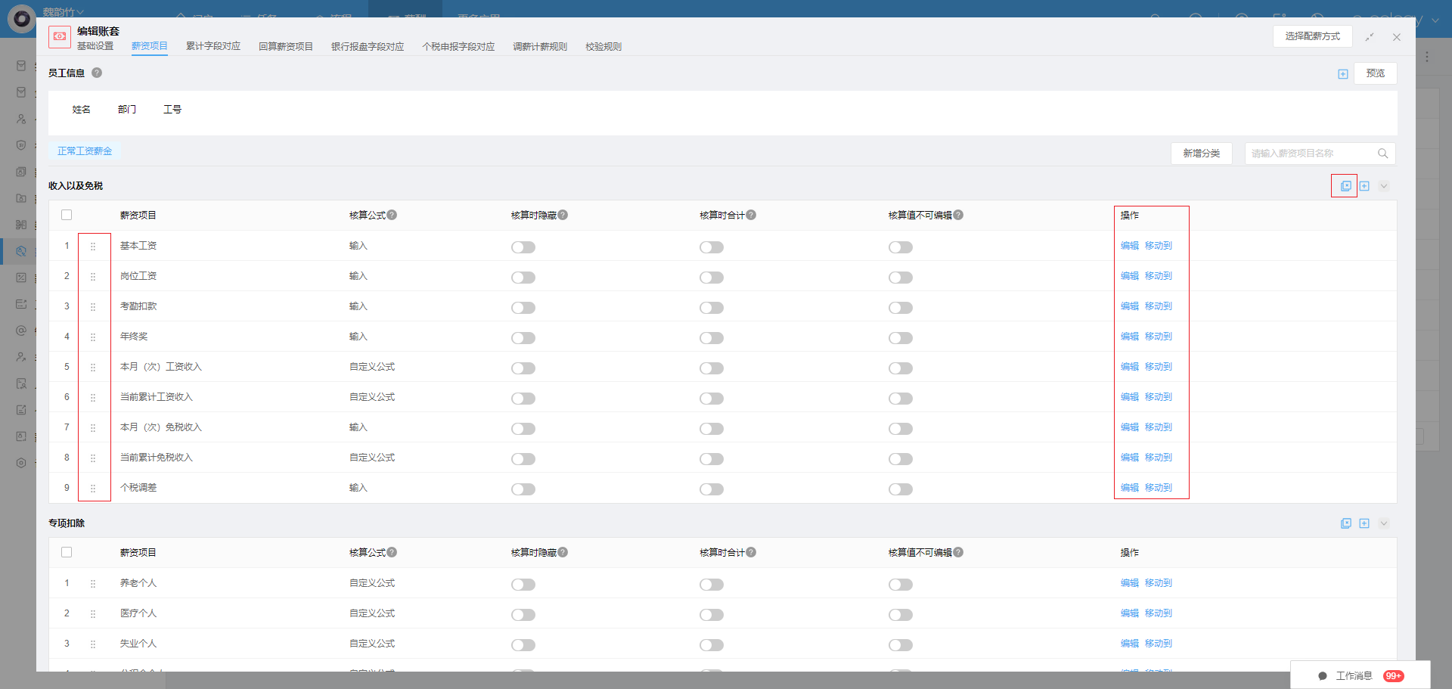This screenshot has height=689, width=1452.
Task: Click 编辑 for 个税调差
Action: coord(1130,488)
